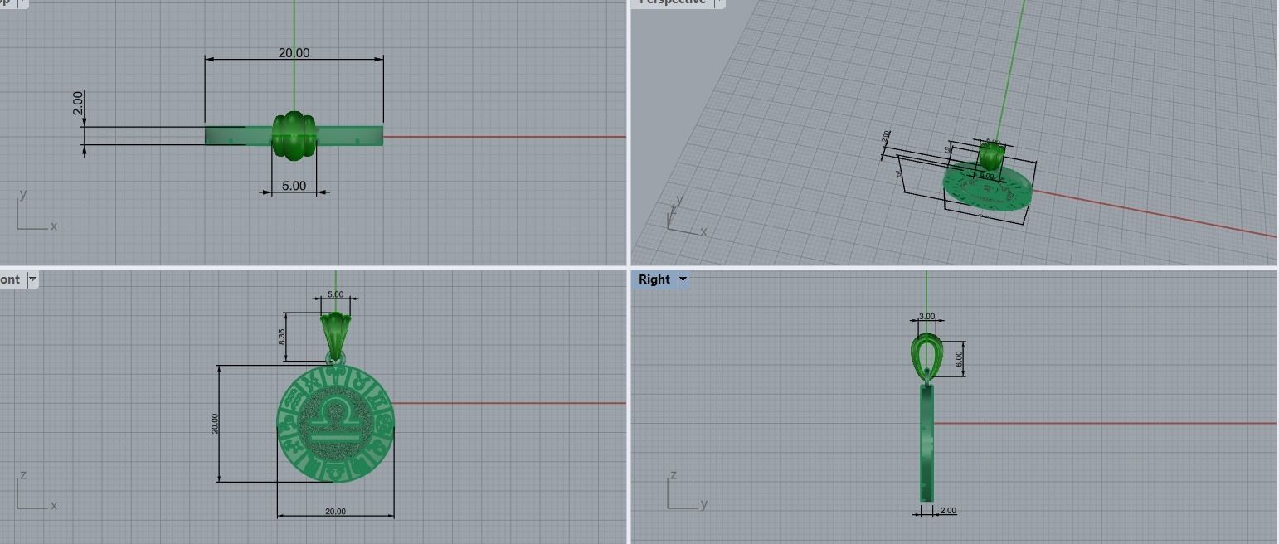The width and height of the screenshot is (1279, 544).
Task: Select the pendant disc edge in Right viewport
Action: tap(926, 443)
